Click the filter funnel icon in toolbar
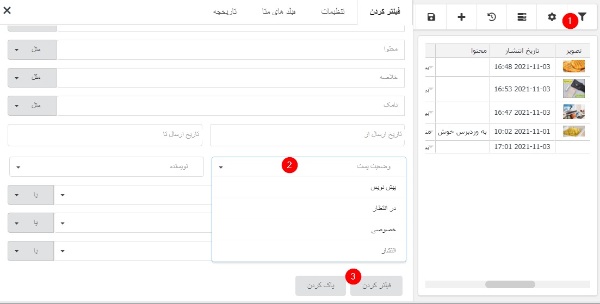The height and width of the screenshot is (304, 600). tap(582, 17)
